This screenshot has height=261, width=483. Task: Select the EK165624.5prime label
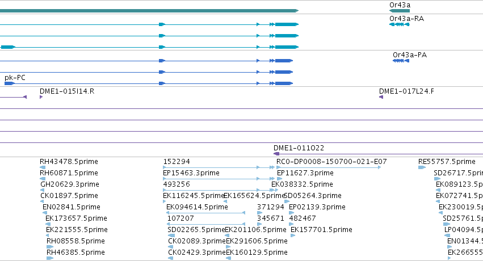click(x=254, y=196)
